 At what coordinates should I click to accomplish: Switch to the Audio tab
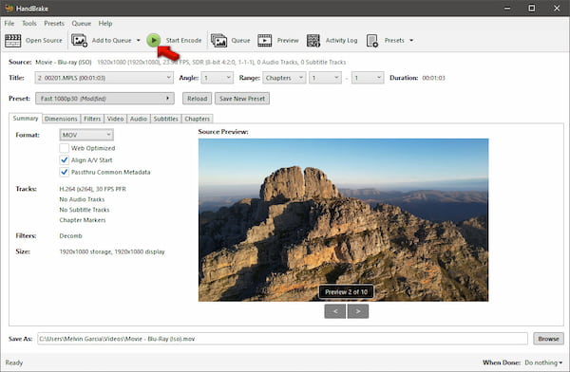pos(139,119)
